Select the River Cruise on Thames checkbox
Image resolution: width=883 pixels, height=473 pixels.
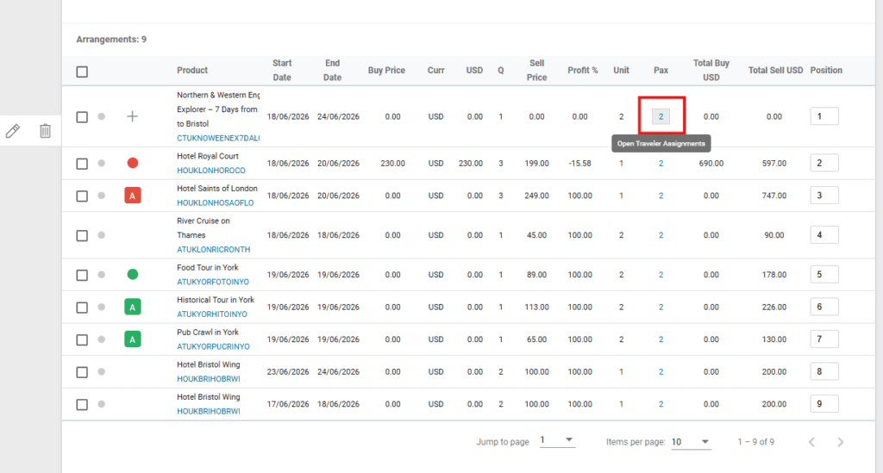(x=82, y=235)
